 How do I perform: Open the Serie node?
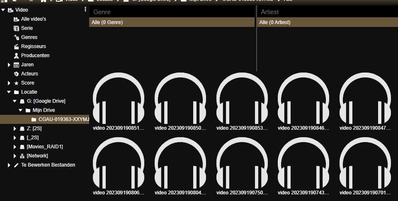click(27, 28)
